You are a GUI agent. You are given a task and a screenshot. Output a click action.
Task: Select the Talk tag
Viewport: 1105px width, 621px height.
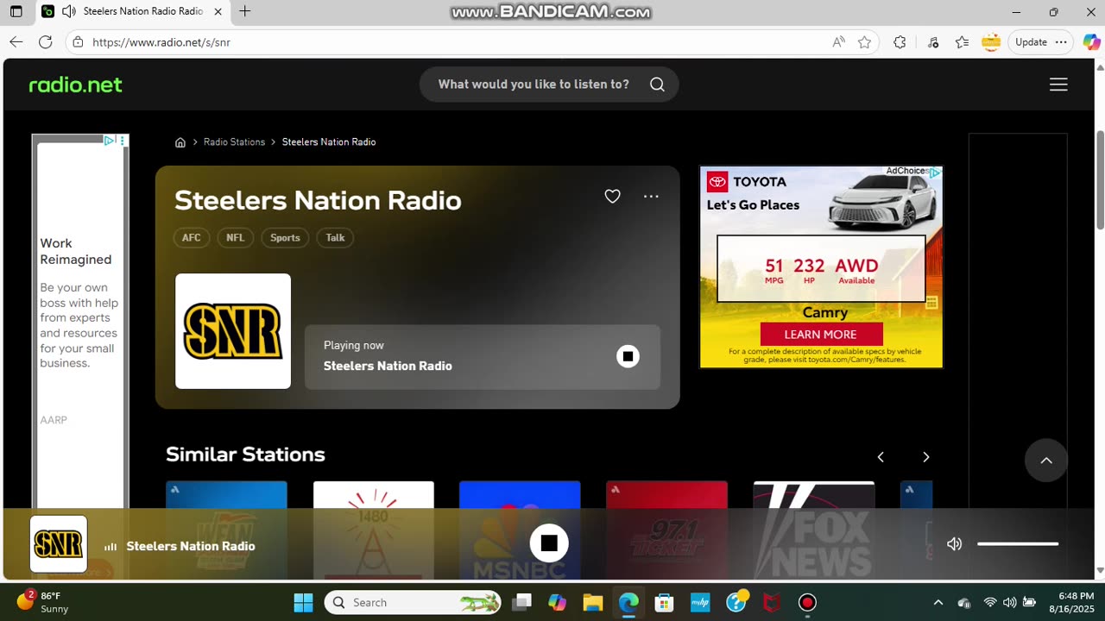point(335,238)
